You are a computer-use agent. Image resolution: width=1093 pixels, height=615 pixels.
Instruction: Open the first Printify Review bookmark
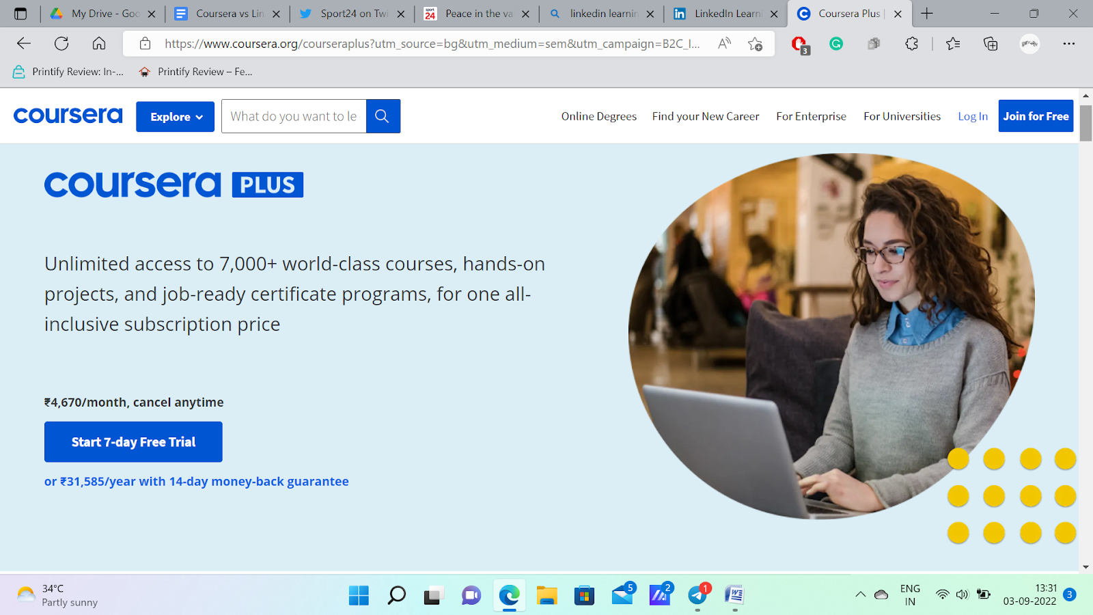pyautogui.click(x=68, y=72)
